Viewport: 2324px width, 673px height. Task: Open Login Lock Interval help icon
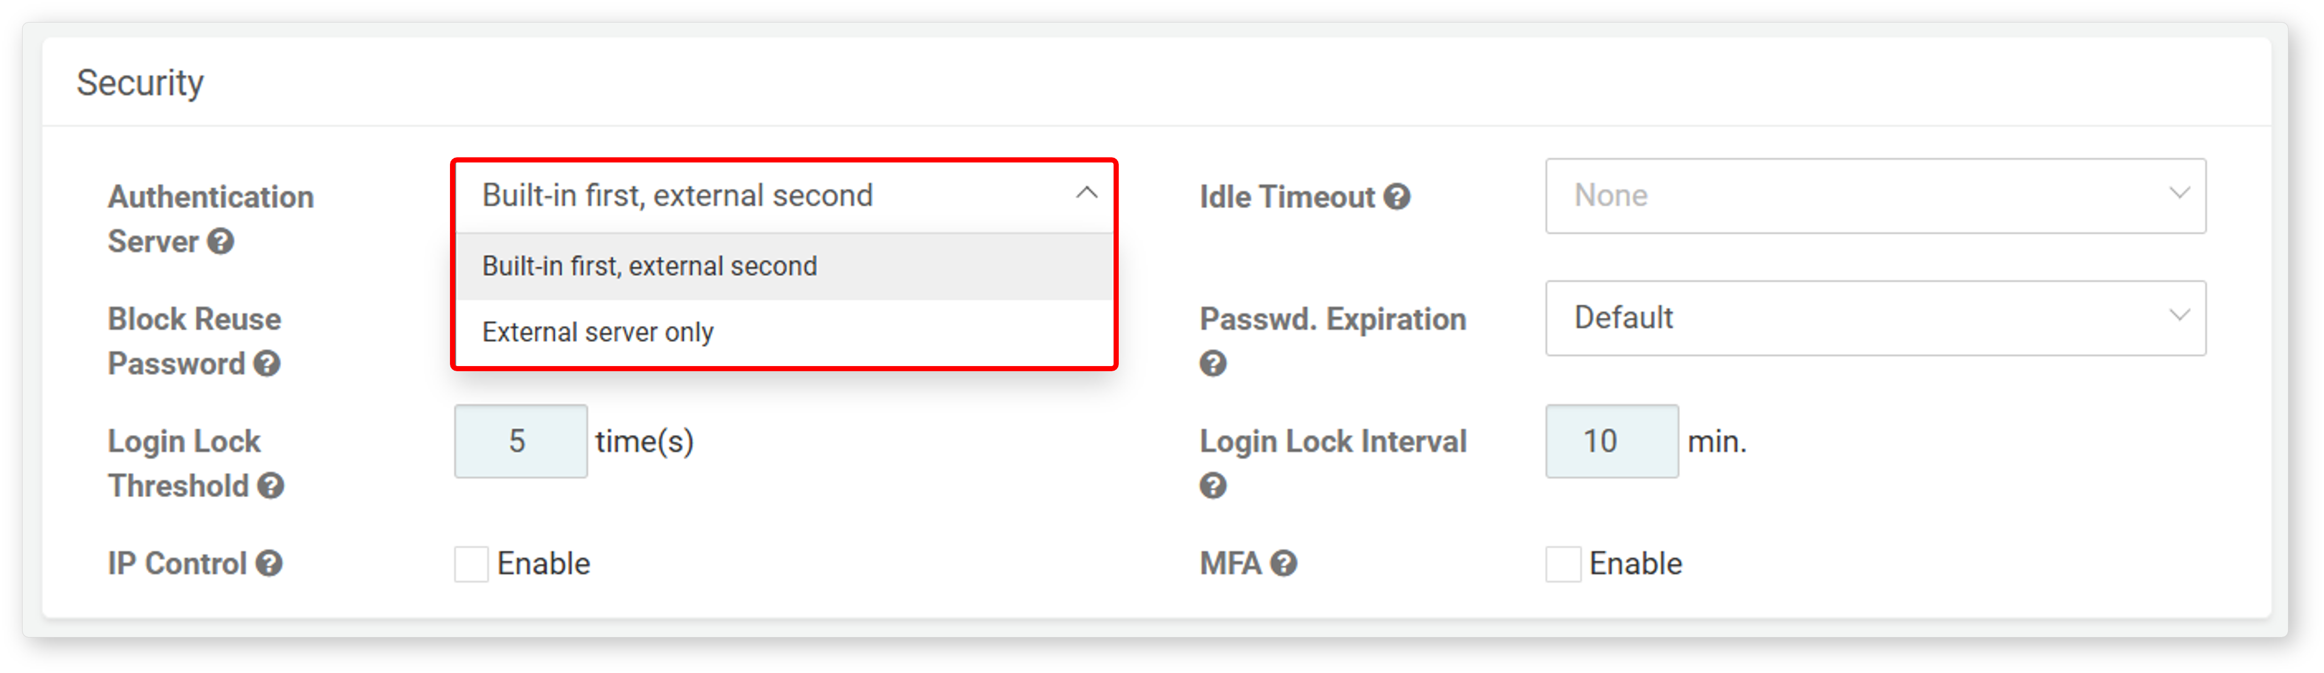click(x=1212, y=486)
